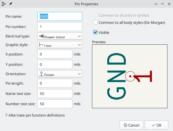Click the power input arrow icon in Electrical type
This screenshot has width=173, height=131.
pyautogui.click(x=41, y=36)
